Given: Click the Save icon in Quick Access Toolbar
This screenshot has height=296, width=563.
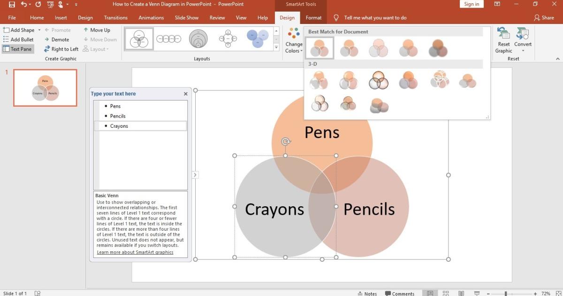Looking at the screenshot, I should point(12,4).
